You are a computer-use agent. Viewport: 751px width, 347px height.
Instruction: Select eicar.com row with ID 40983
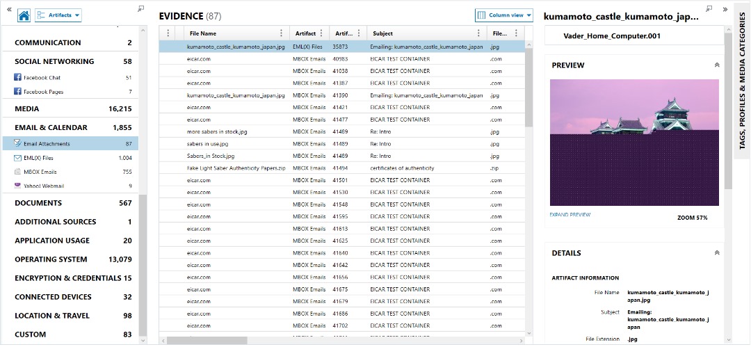pos(342,59)
